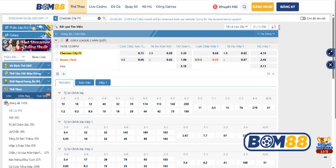This screenshot has width=336, height=168.
Task: Open Lẻ/Chẵn sidebar link
Action: pos(16,131)
